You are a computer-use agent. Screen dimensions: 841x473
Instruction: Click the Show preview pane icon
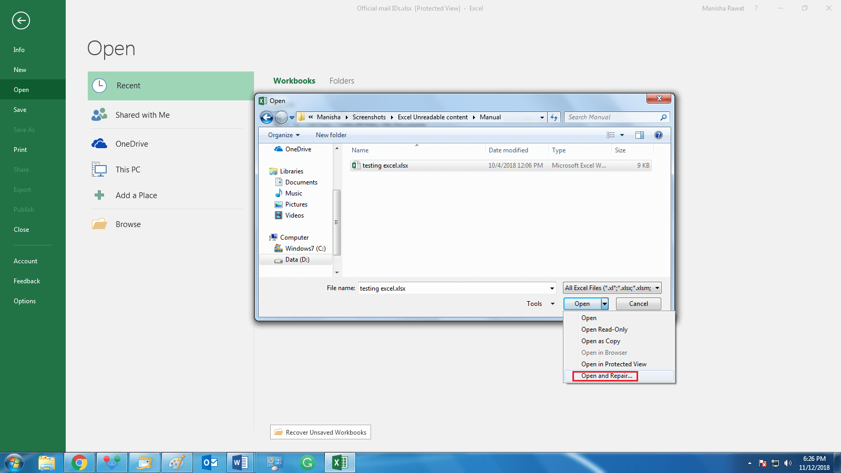pos(640,135)
